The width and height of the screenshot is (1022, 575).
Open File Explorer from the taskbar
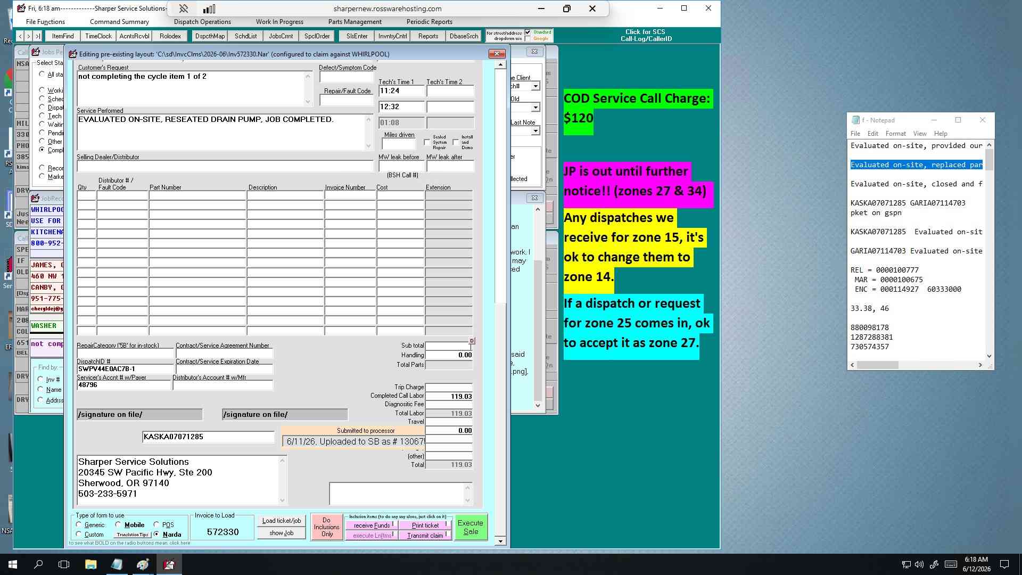pyautogui.click(x=90, y=564)
